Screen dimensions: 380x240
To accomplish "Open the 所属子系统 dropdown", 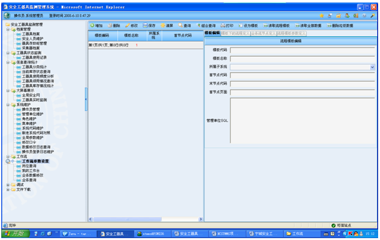I will (x=373, y=67).
